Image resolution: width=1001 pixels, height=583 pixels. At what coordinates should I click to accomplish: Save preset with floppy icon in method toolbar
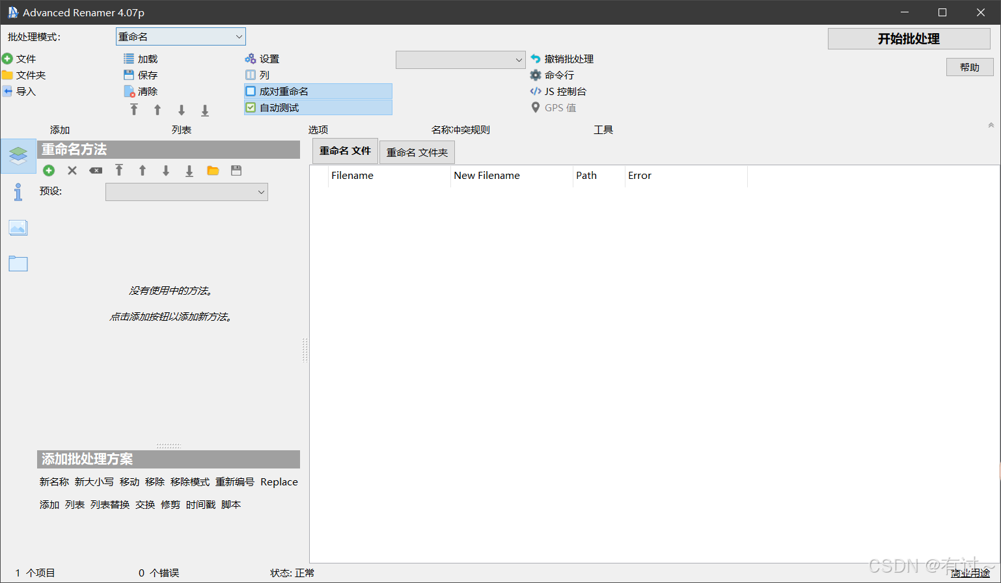click(x=236, y=170)
